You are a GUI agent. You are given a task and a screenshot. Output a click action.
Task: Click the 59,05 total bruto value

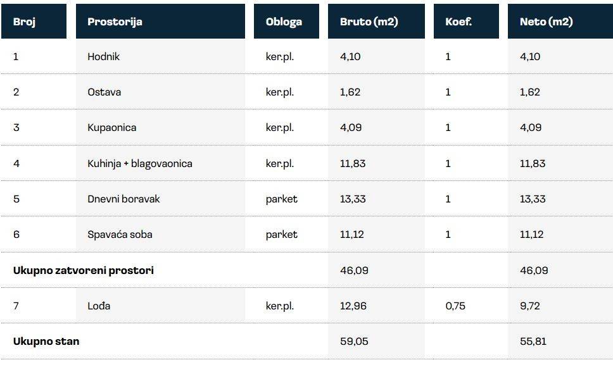tap(354, 341)
